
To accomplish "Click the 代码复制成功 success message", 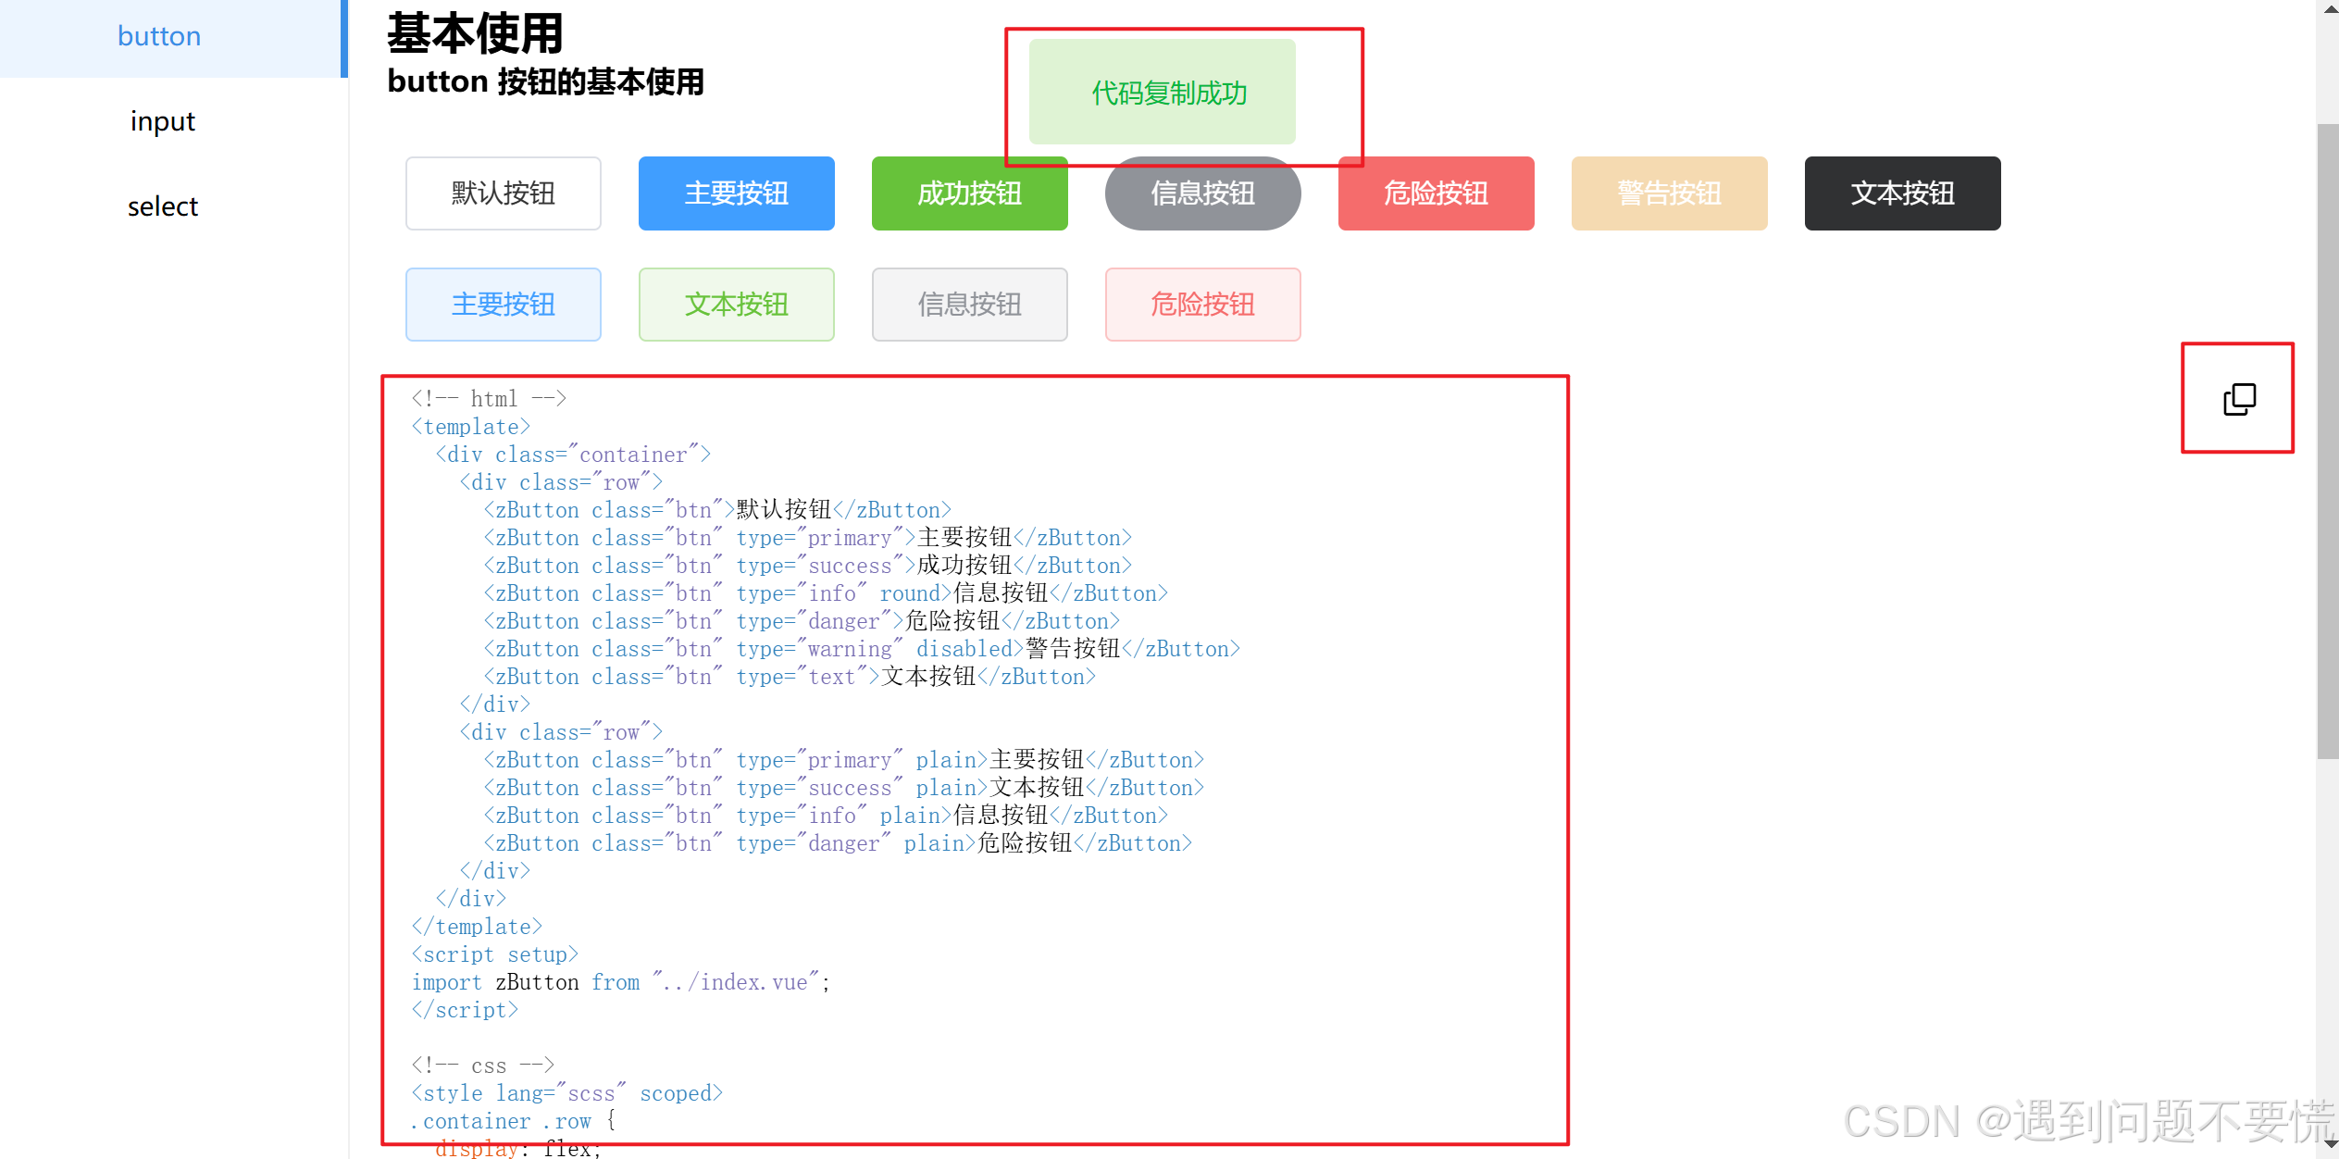I will point(1167,93).
